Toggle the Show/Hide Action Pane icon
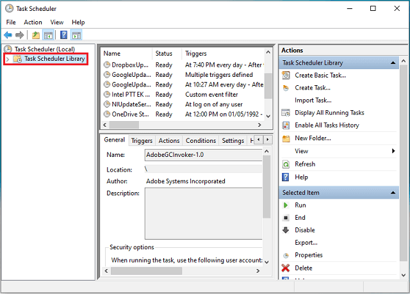This screenshot has width=410, height=294. click(76, 35)
